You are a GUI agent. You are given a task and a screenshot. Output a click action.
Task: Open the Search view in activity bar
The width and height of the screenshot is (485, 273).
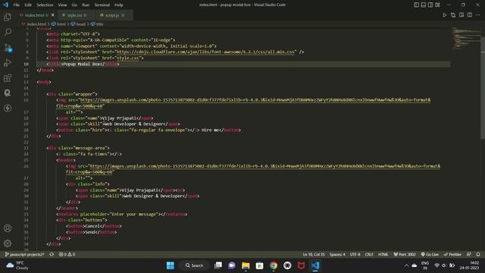coord(8,32)
